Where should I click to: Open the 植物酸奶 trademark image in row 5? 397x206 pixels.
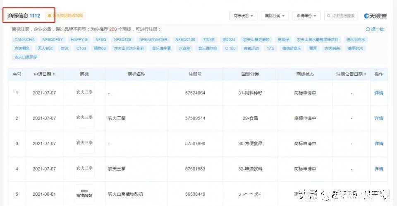pyautogui.click(x=84, y=194)
